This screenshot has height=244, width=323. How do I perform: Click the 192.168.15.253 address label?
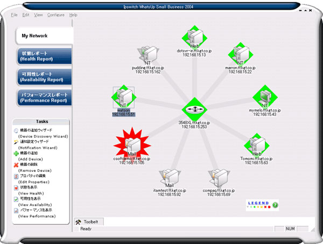pyautogui.click(x=194, y=127)
